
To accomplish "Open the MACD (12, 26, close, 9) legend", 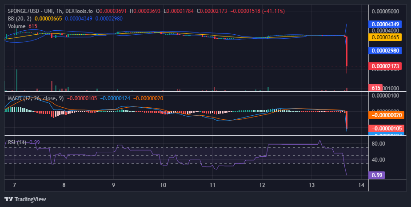I will [x=36, y=98].
